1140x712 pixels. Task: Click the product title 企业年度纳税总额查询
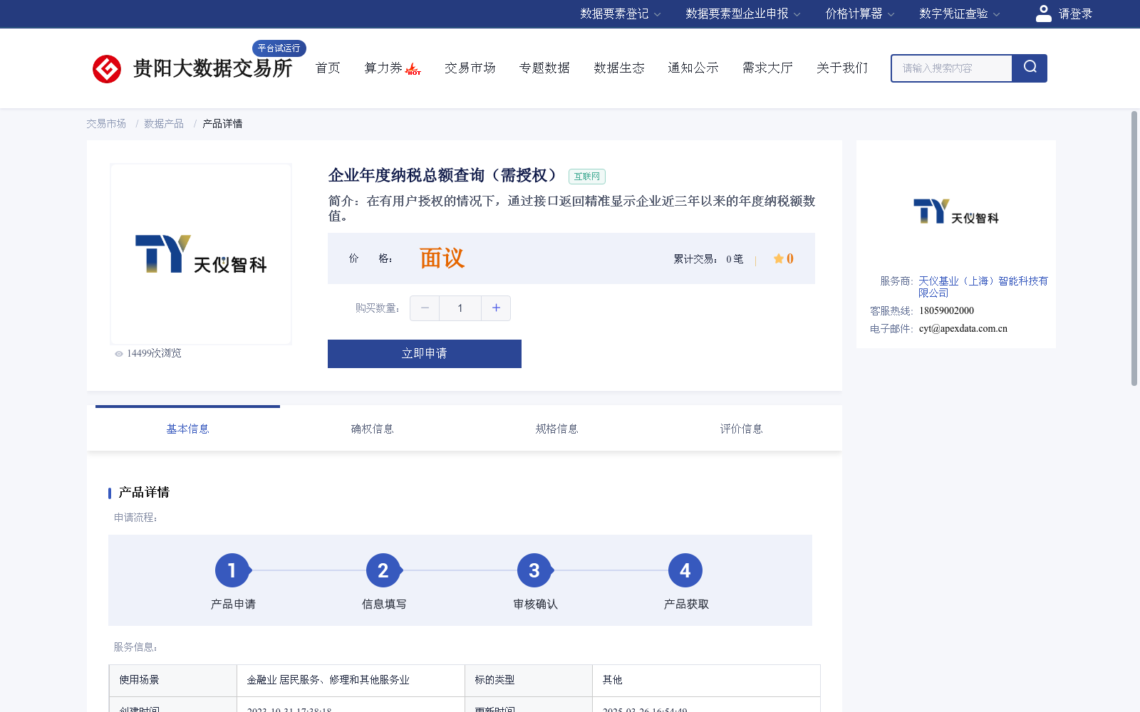(442, 175)
